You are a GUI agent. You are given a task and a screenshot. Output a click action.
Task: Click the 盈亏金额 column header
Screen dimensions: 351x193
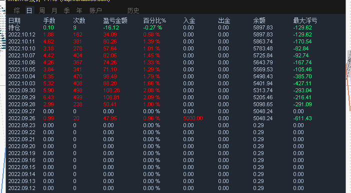(x=115, y=21)
